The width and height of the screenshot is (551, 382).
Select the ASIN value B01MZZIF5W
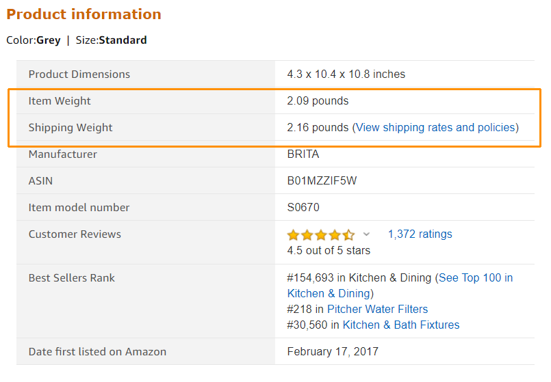[322, 180]
